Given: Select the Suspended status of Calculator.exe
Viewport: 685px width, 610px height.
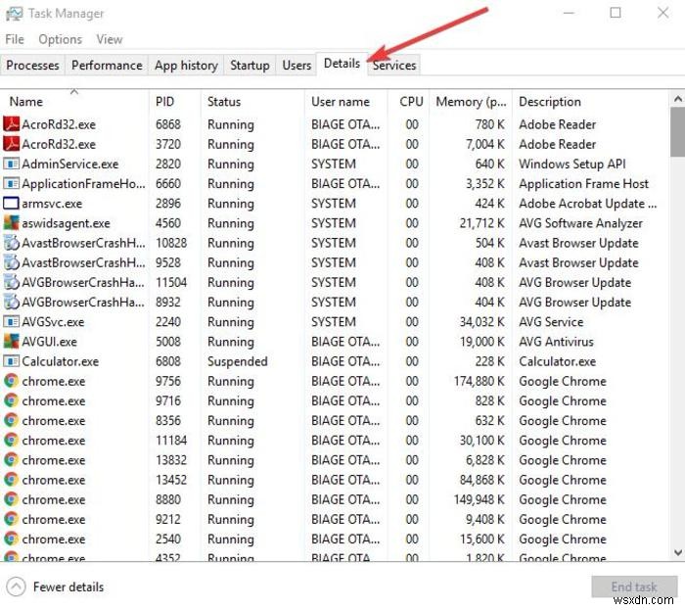Looking at the screenshot, I should pos(237,362).
